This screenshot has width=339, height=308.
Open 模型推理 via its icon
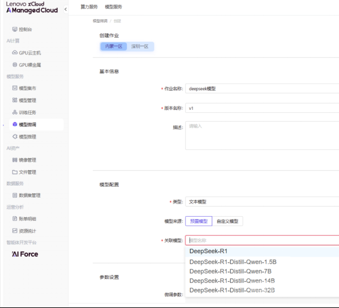pyautogui.click(x=15, y=137)
